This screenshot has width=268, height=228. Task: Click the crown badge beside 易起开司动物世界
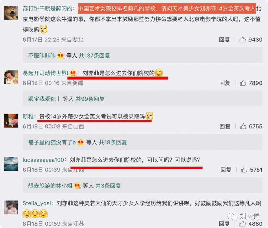(73, 73)
